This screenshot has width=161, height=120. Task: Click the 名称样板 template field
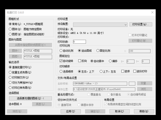[100, 84]
